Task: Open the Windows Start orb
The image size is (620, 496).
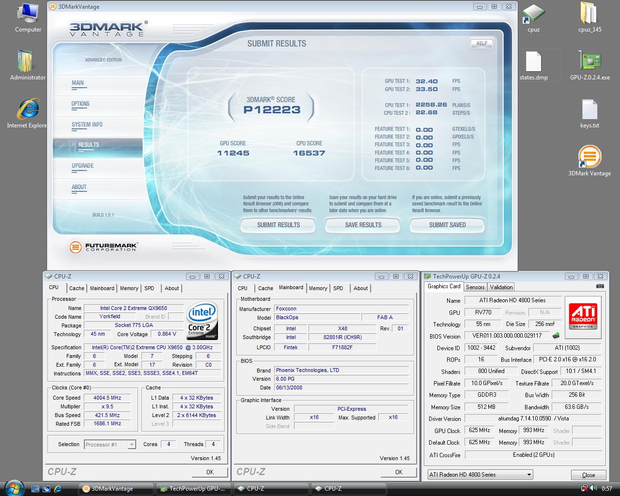Action: 13,488
